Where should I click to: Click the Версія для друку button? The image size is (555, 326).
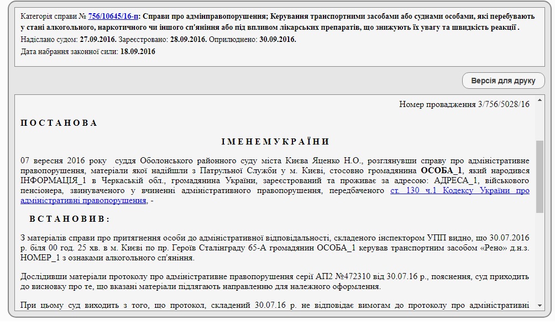tap(503, 81)
